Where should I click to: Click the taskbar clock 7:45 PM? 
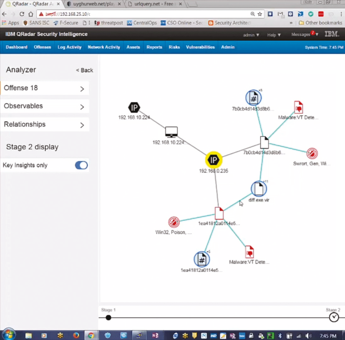point(328,336)
